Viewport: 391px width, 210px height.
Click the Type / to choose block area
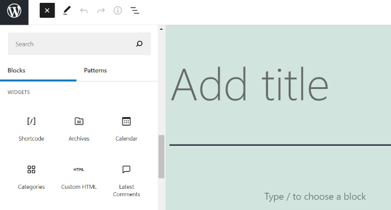315,197
